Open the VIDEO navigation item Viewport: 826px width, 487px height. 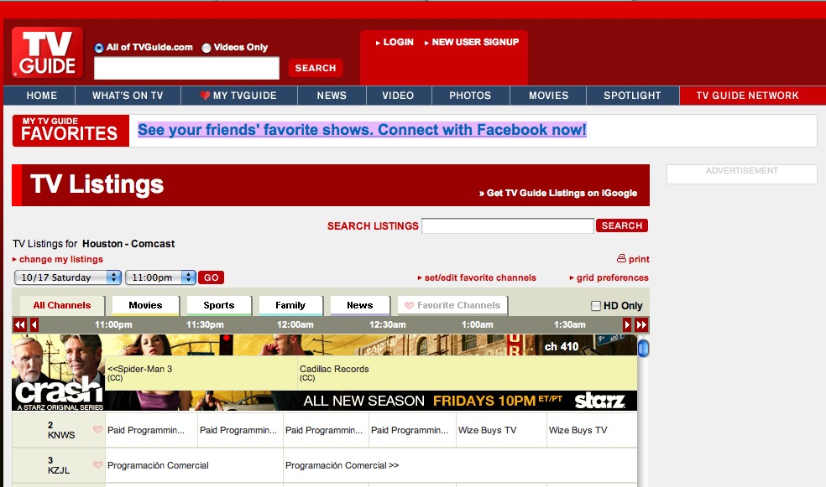398,96
